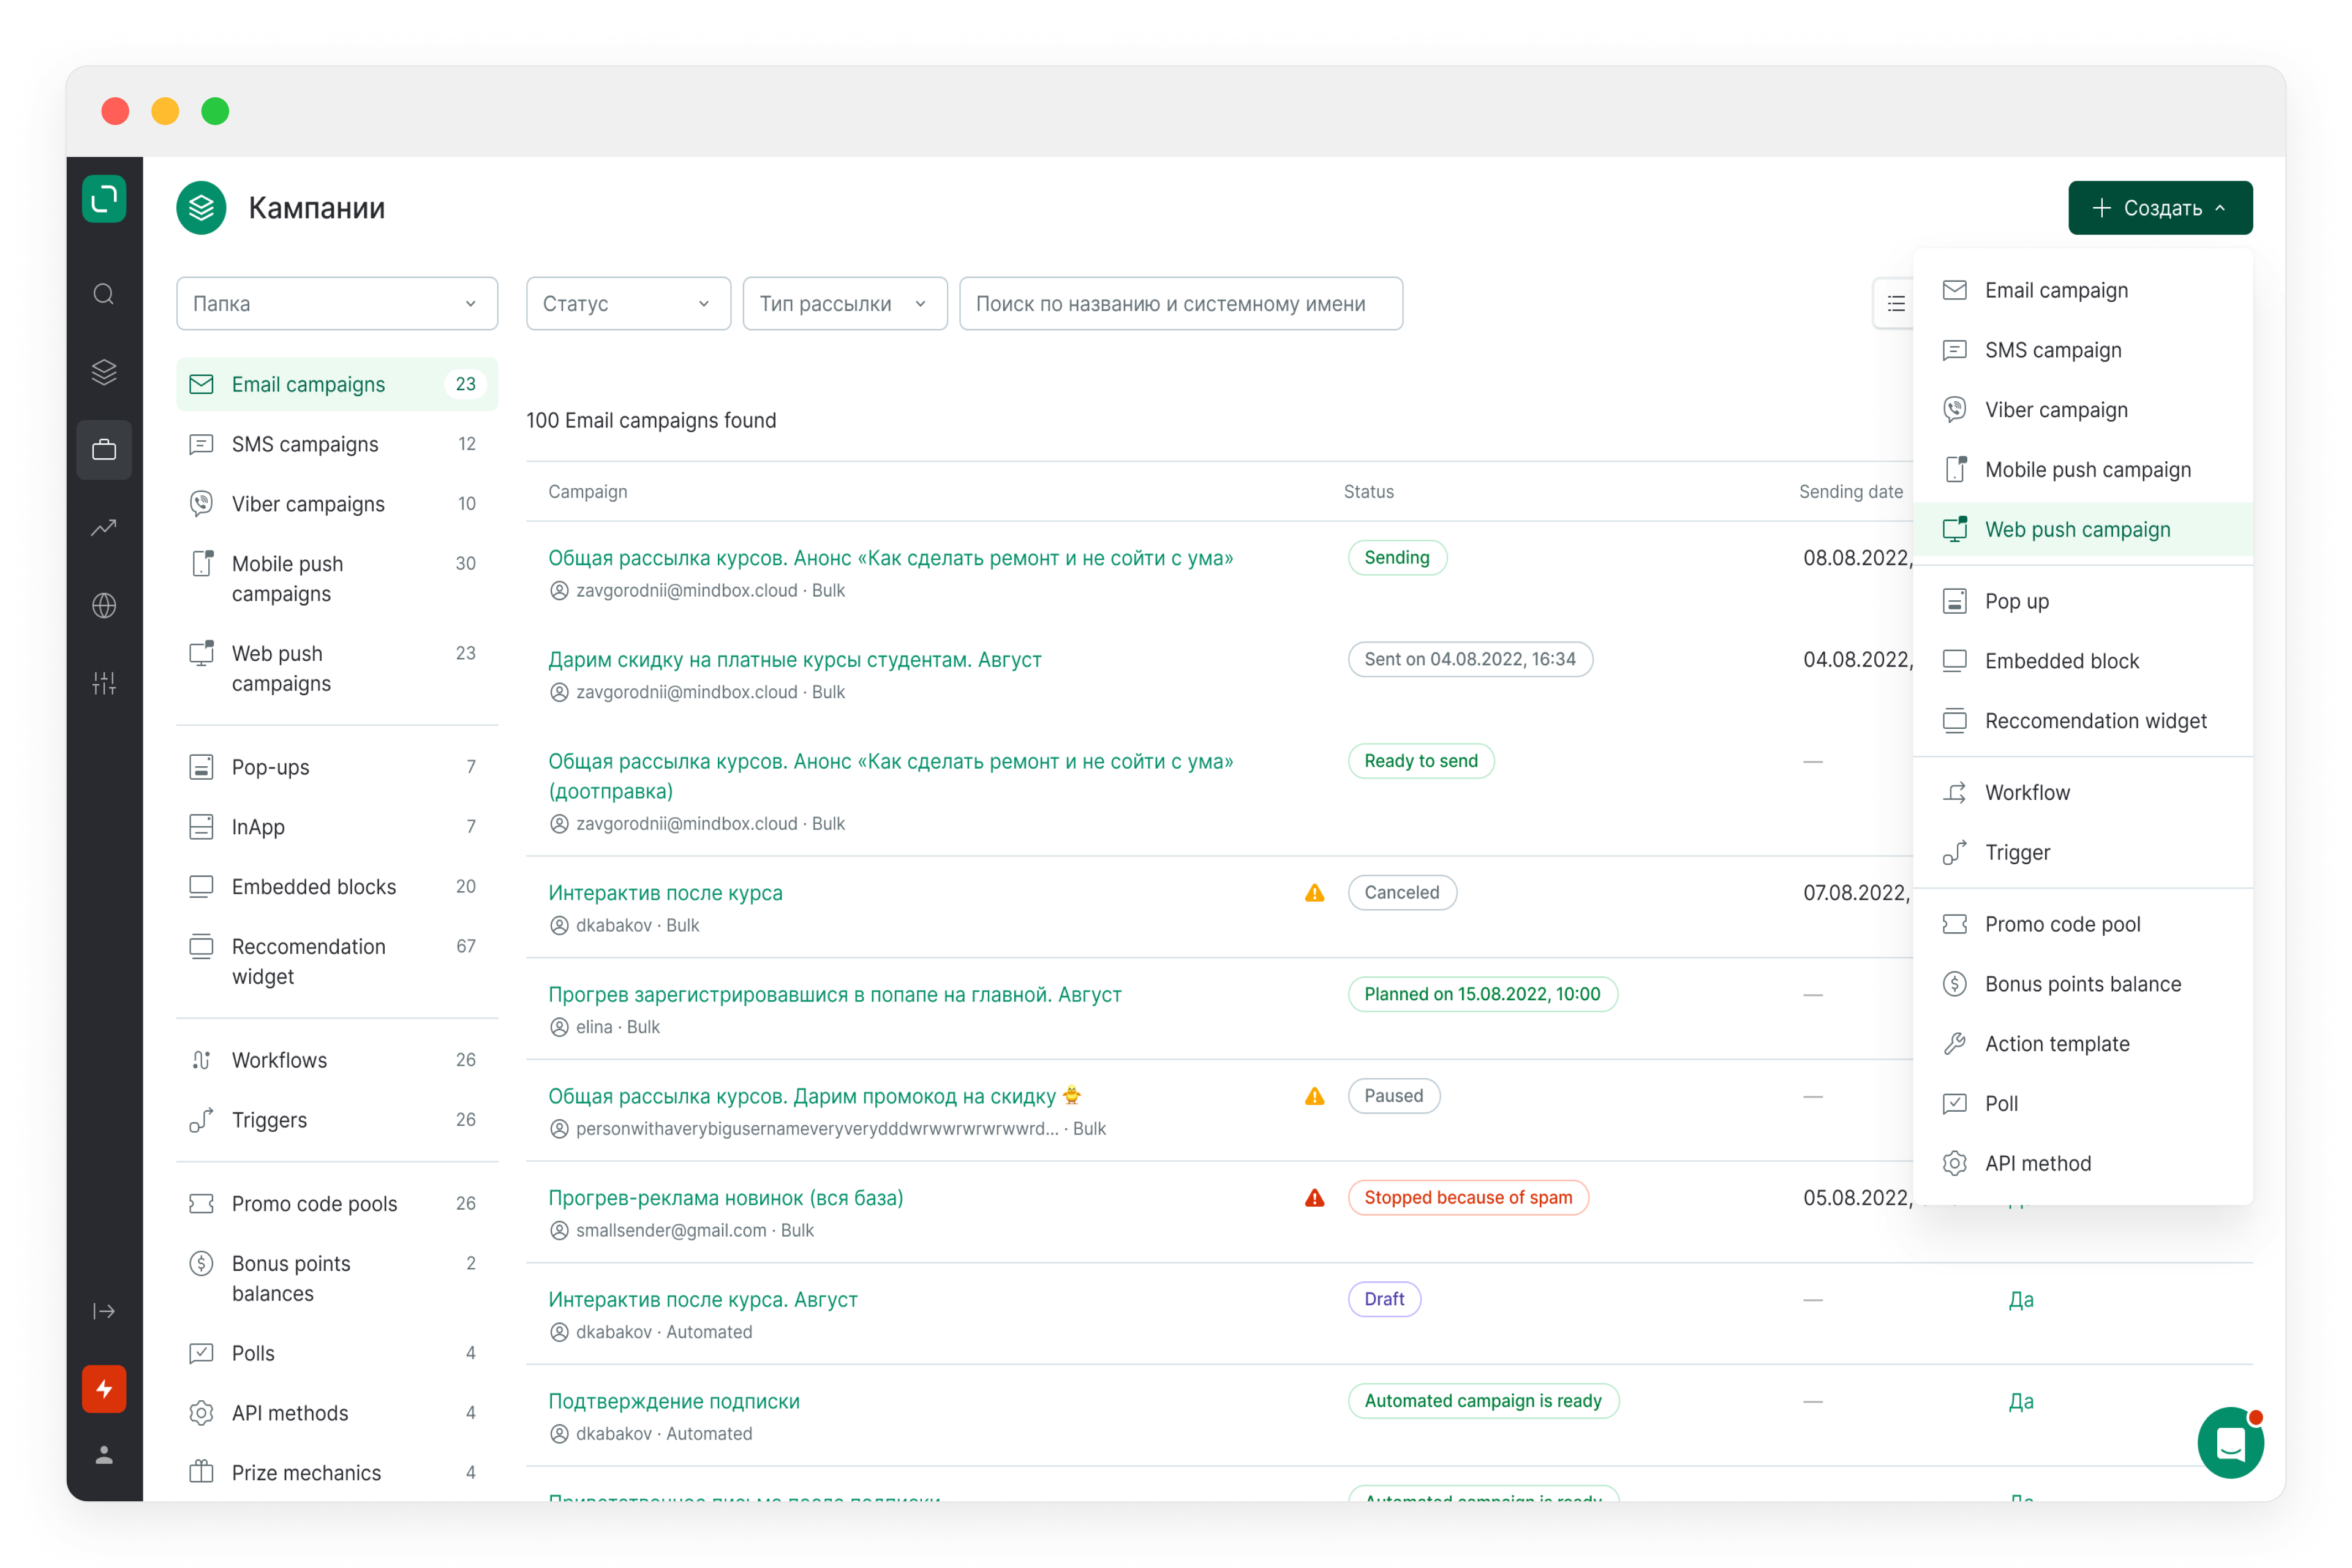The height and width of the screenshot is (1568, 2352).
Task: Click the Stopped because of spam badge
Action: coord(1468,1198)
